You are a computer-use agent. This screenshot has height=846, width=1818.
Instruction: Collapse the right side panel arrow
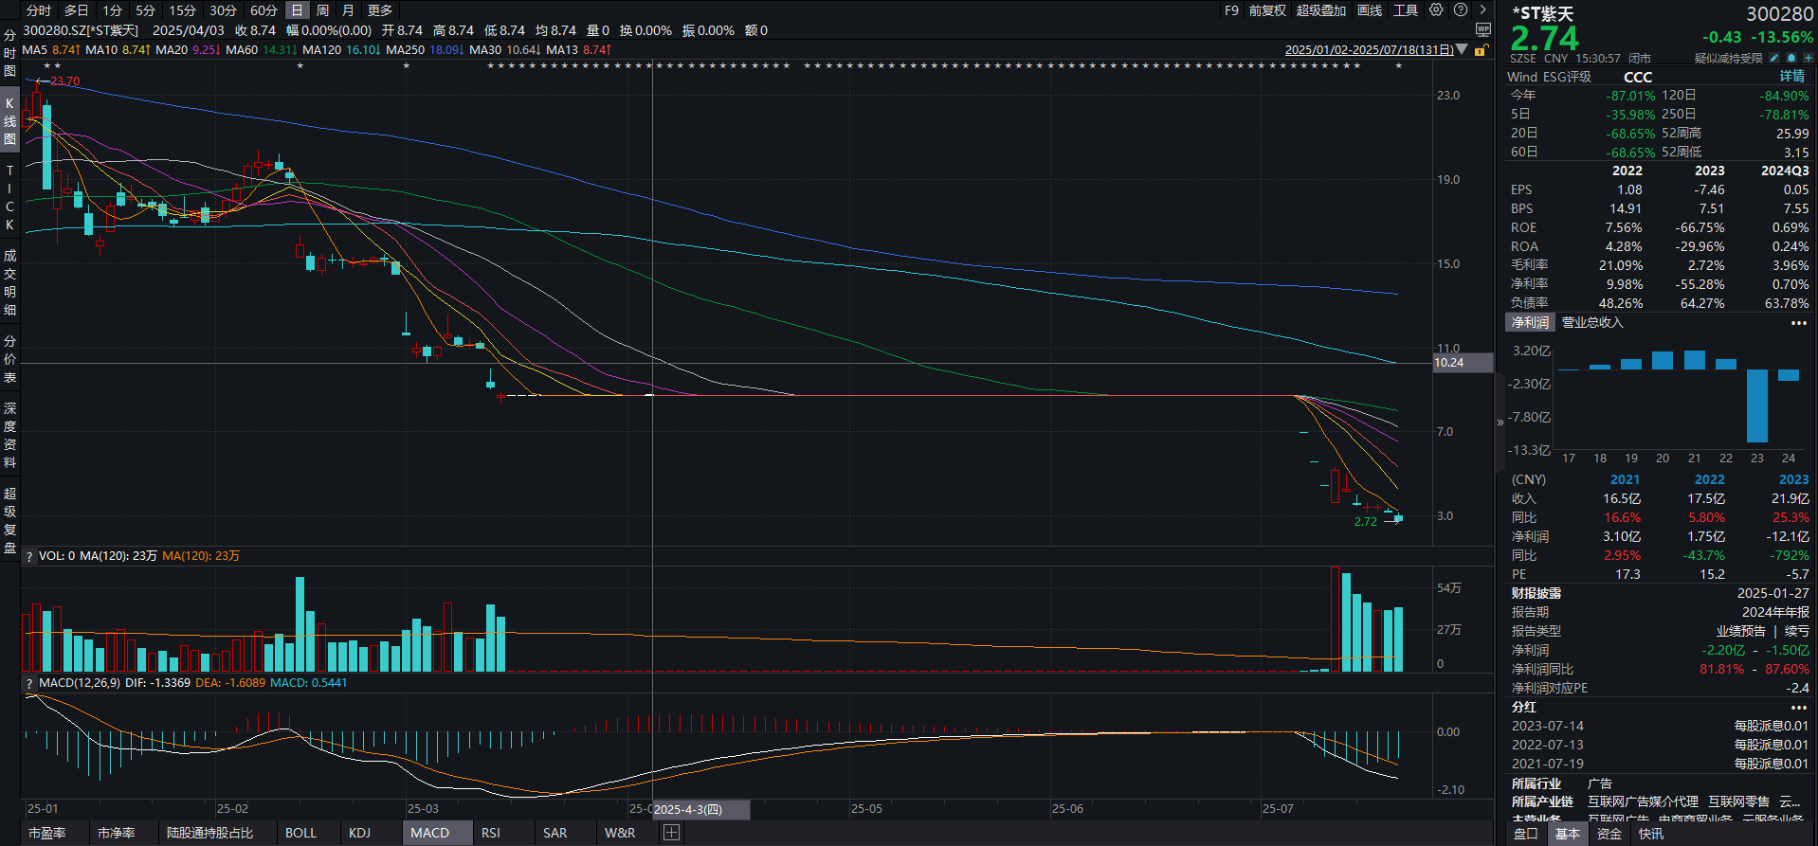point(1500,423)
